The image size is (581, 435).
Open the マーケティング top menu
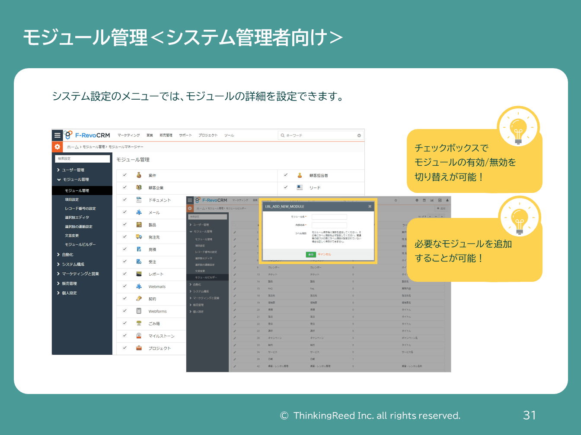(x=128, y=136)
